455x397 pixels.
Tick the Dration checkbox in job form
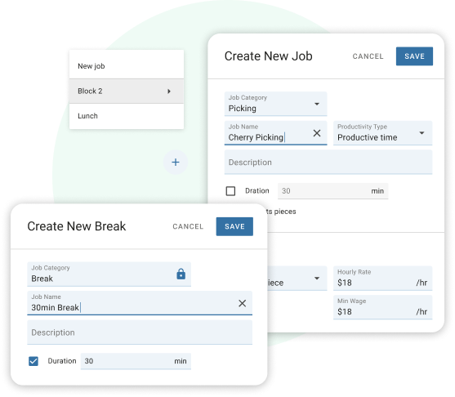click(230, 191)
